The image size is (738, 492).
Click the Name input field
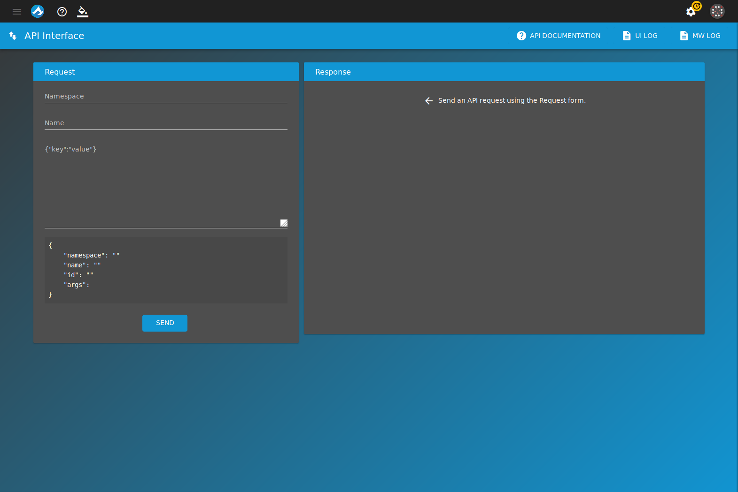[x=166, y=123]
